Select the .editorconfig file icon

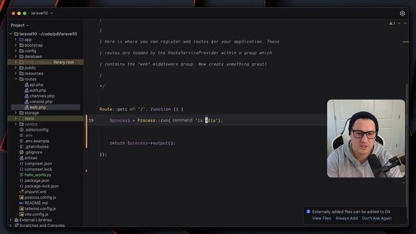tap(21, 130)
